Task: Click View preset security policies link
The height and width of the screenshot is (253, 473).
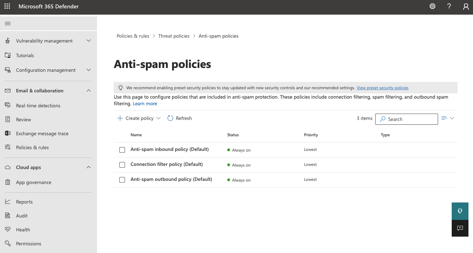Action: pos(382,88)
